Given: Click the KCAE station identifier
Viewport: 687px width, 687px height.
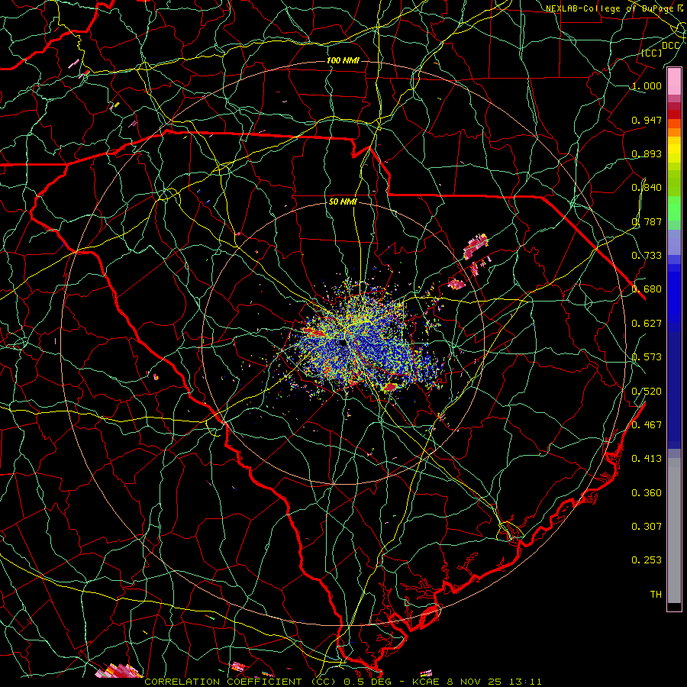Looking at the screenshot, I should pos(425,682).
